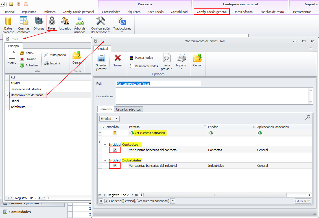Open Usuarios ribbon icon

point(65,23)
